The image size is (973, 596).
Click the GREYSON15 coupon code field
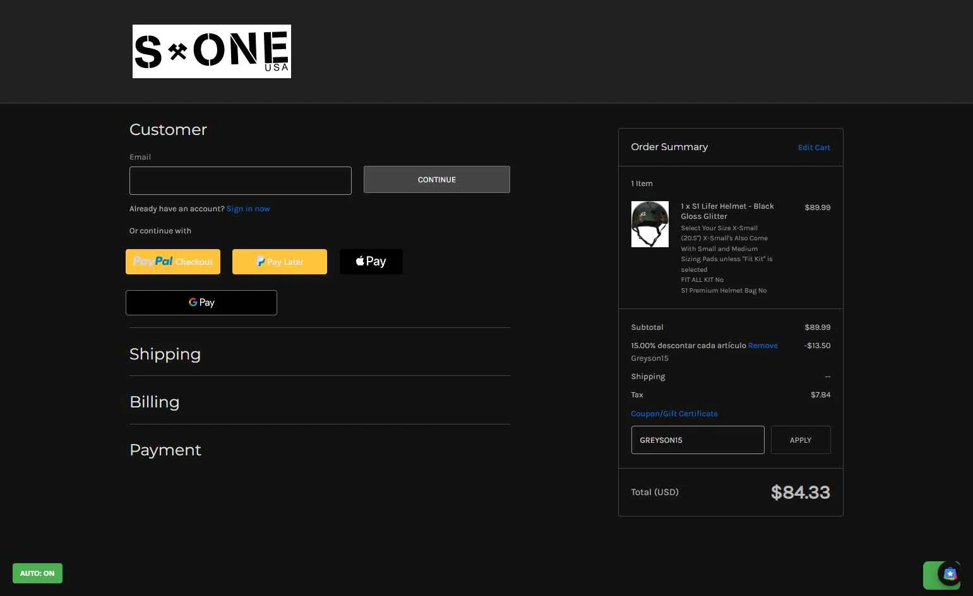pyautogui.click(x=698, y=440)
